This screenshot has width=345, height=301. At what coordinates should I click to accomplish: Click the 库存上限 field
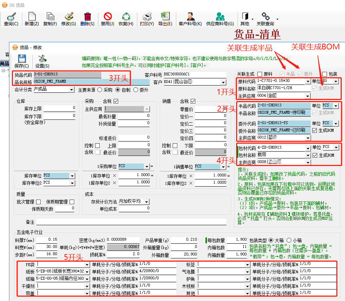(59, 108)
